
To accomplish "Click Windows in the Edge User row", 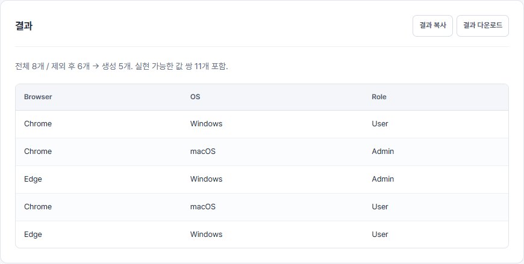I will 206,235.
